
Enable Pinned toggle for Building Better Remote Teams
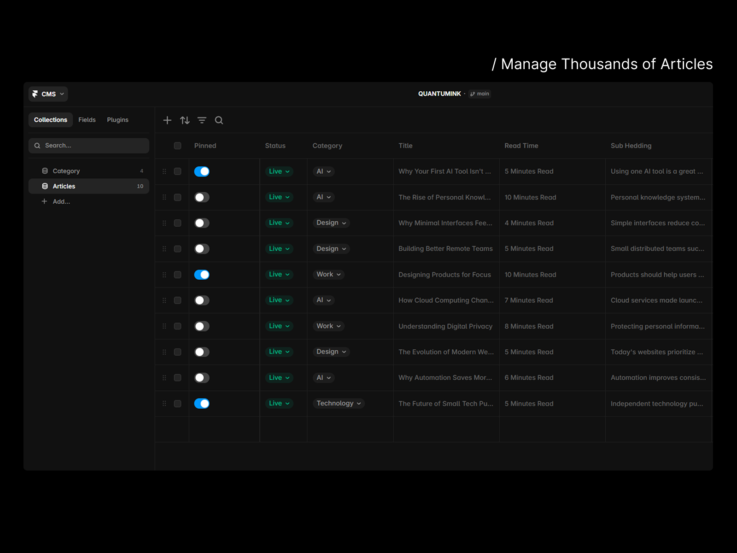click(x=202, y=249)
